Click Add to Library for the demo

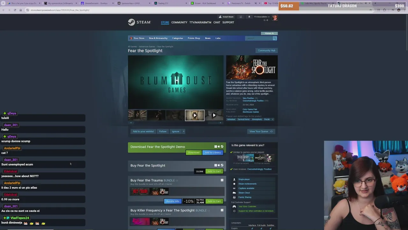coord(213,152)
